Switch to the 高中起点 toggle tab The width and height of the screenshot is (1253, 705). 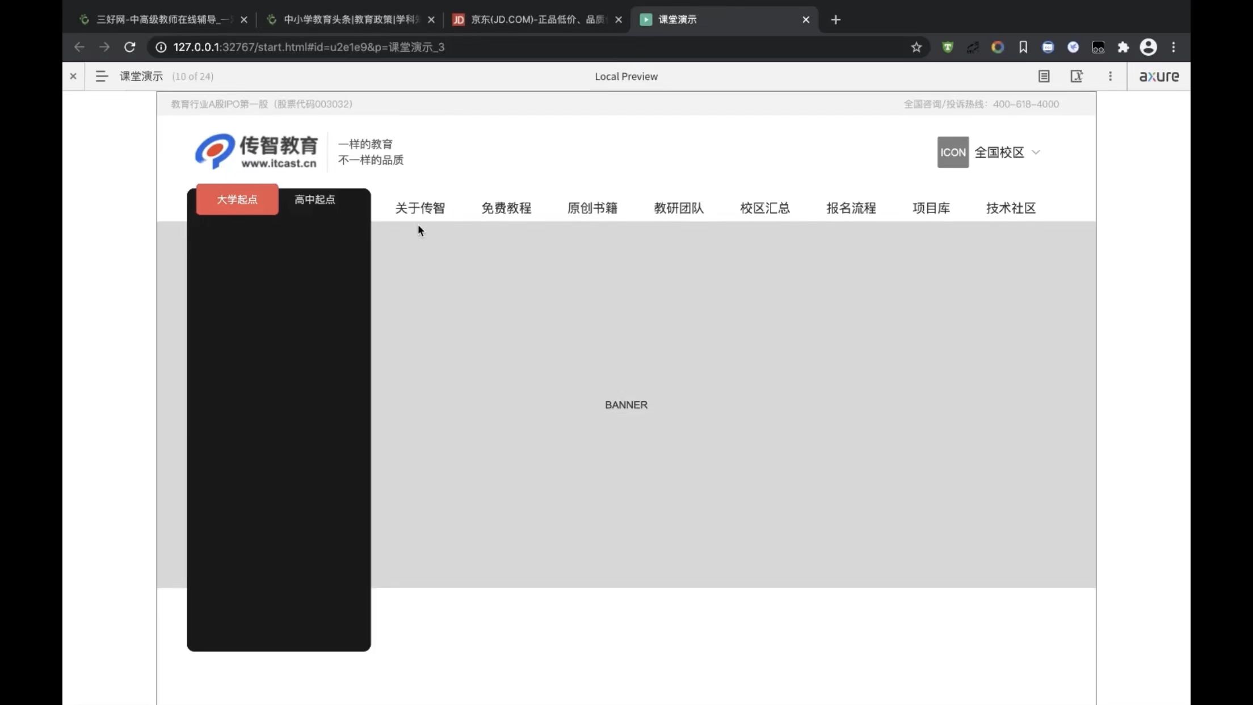(x=315, y=199)
